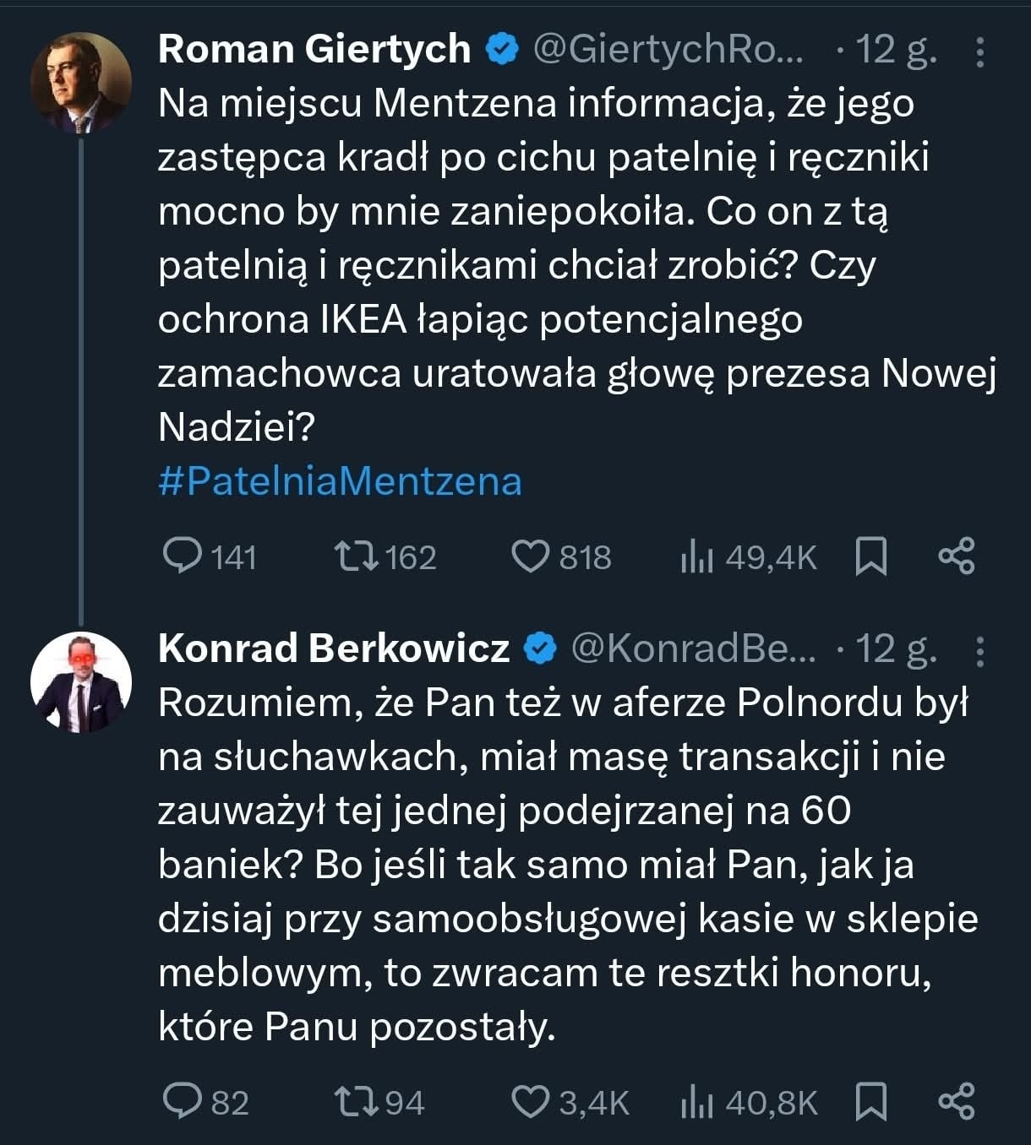1031x1145 pixels.
Task: Open the @KonradBe... handle
Action: tap(694, 648)
